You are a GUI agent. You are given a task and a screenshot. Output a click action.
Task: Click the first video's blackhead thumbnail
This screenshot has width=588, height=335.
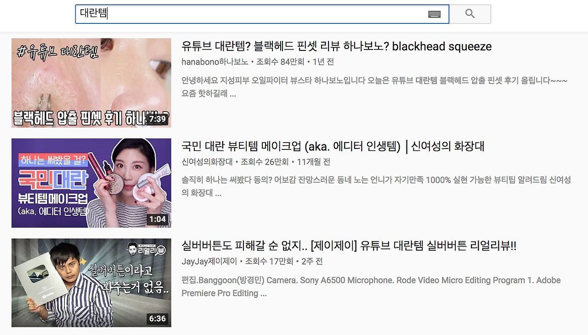[91, 82]
